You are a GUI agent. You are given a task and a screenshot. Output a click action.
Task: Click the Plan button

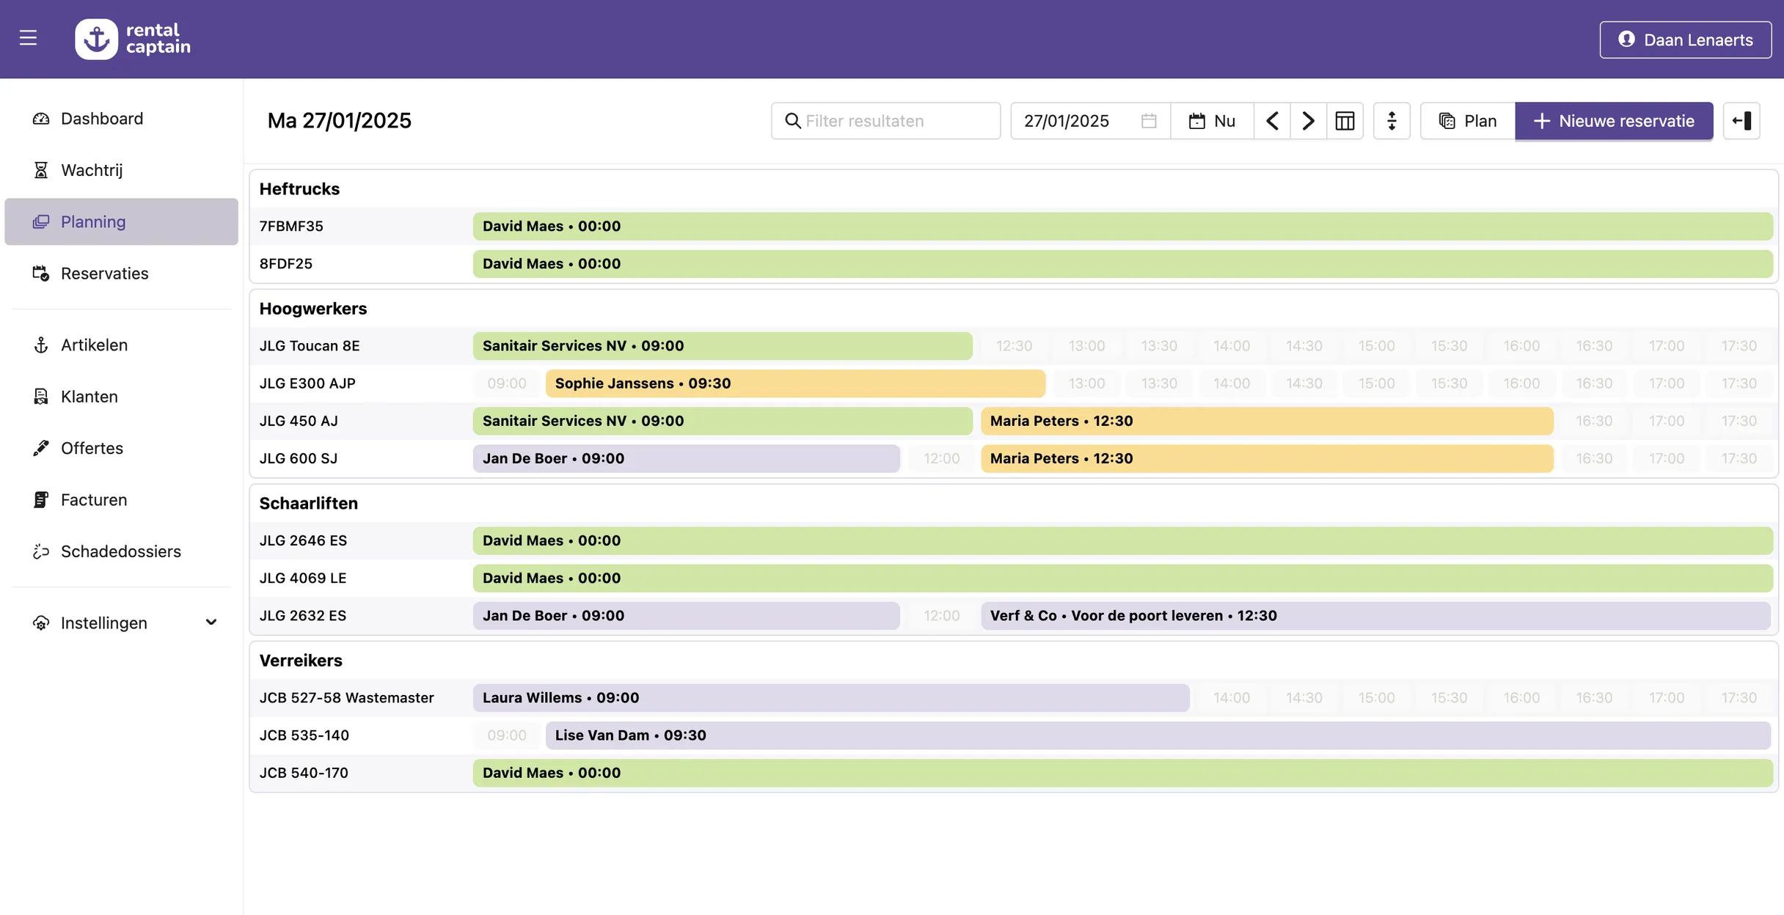tap(1468, 121)
